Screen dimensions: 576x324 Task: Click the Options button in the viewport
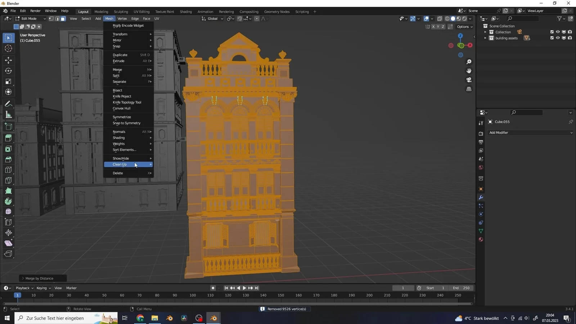pyautogui.click(x=464, y=27)
